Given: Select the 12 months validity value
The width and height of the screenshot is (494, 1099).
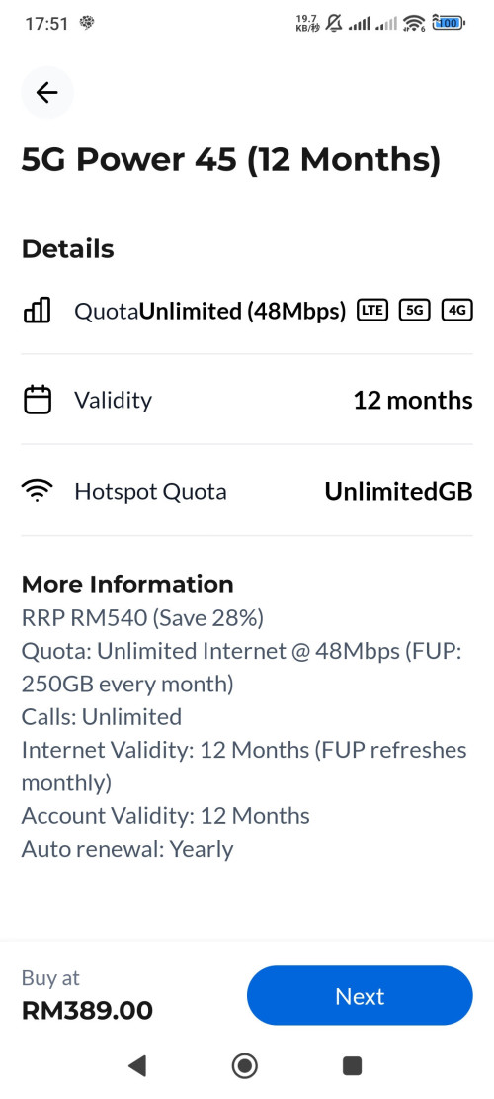Looking at the screenshot, I should (x=413, y=401).
